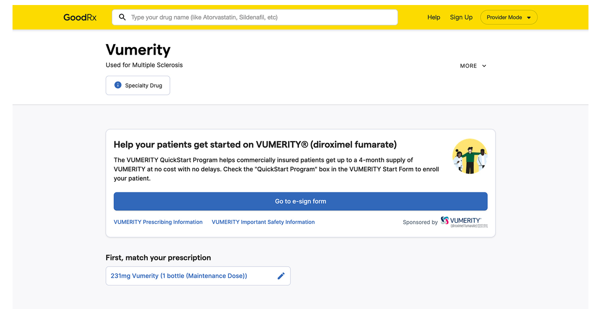Viewport: 601px width, 314px height.
Task: Click Help in the header
Action: (434, 17)
